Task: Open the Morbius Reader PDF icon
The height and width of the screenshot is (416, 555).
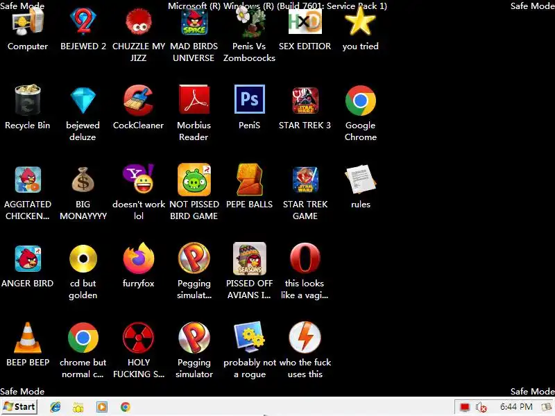Action: tap(194, 100)
